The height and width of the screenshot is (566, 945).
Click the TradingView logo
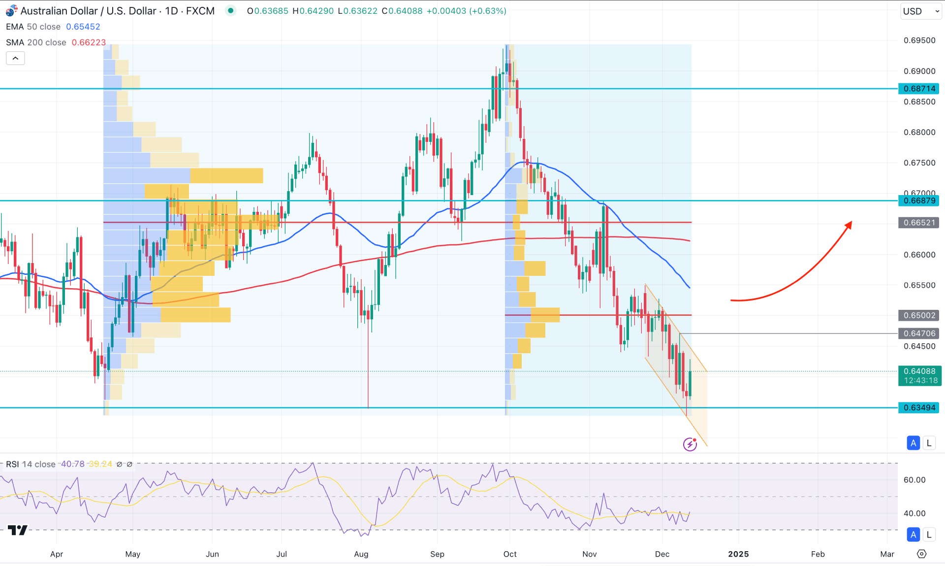coord(18,530)
